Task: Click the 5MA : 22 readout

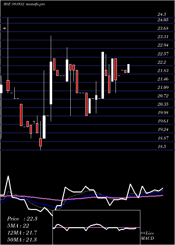Action: [18, 226]
